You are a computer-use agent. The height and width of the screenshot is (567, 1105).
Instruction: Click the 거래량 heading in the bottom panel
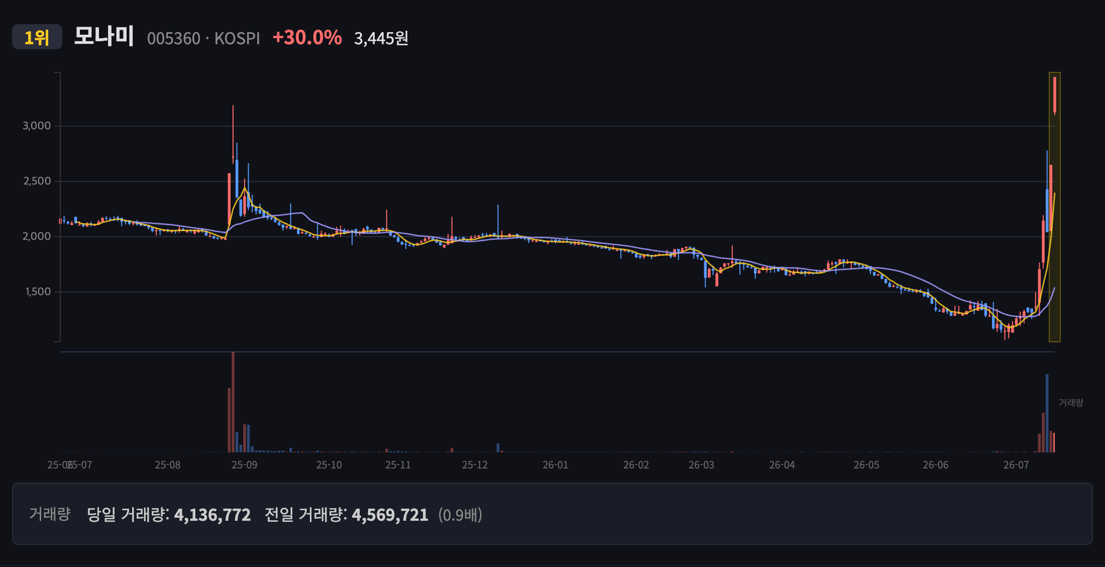(50, 514)
